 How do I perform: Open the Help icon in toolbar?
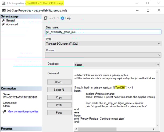63,18
